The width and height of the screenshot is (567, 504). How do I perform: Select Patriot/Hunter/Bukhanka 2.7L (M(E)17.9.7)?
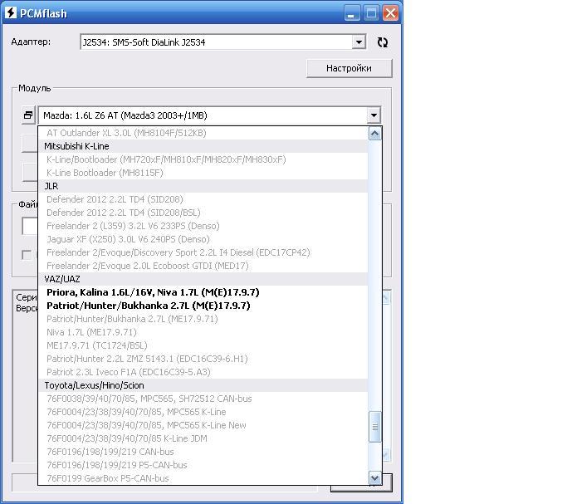pyautogui.click(x=203, y=306)
